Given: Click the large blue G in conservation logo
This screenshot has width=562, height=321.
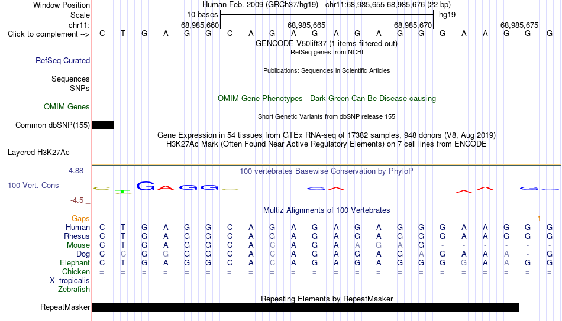Looking at the screenshot, I should (x=146, y=186).
